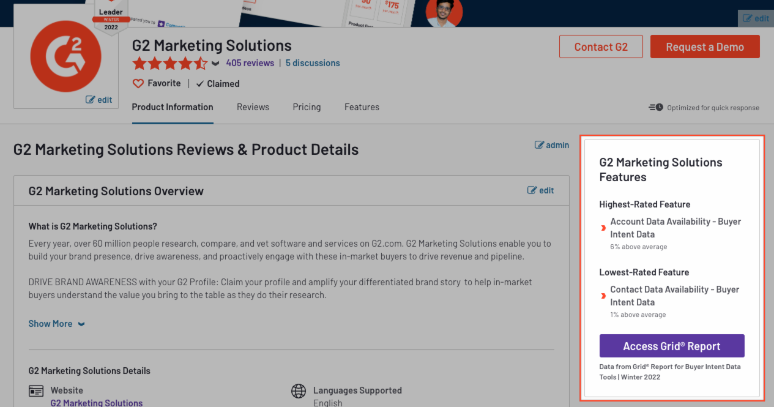Image resolution: width=774 pixels, height=407 pixels.
Task: Click the 'G2 Marketing Solutions Overview' heading
Action: coord(116,191)
